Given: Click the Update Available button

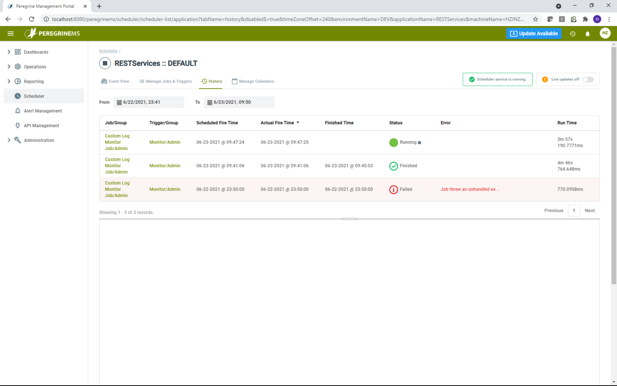Looking at the screenshot, I should coord(534,33).
